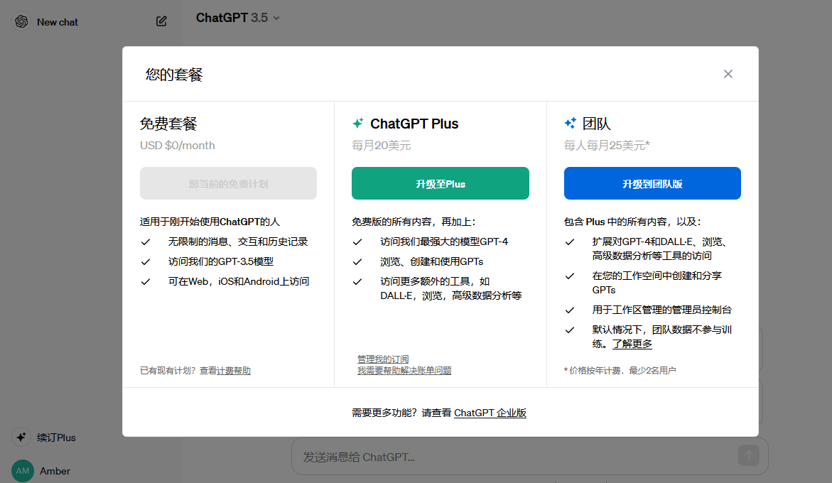This screenshot has height=483, width=832.
Task: Close the 您的套餐 dialog
Action: tap(728, 73)
